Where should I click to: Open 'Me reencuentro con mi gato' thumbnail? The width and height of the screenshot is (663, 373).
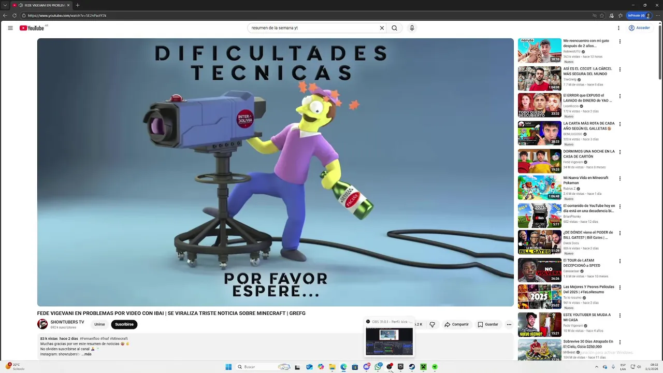coord(540,50)
